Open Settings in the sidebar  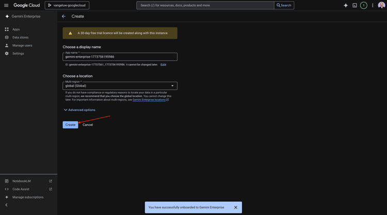point(18,54)
